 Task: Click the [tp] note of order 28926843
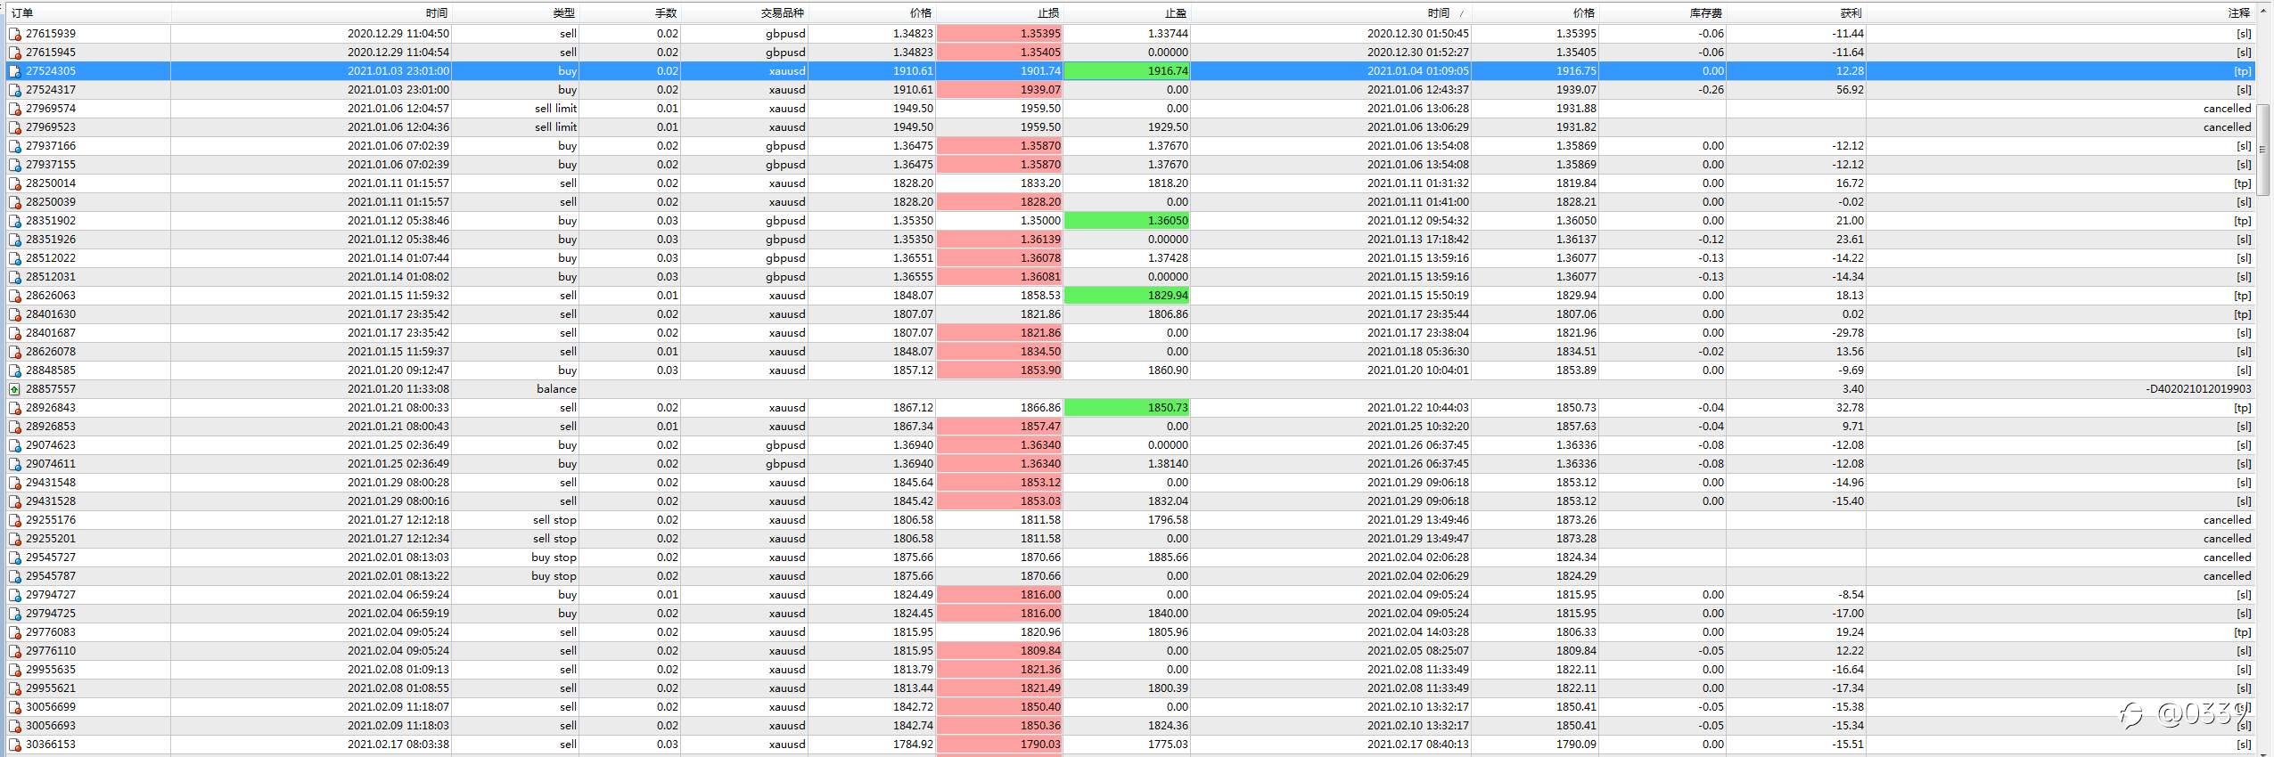coord(2243,408)
